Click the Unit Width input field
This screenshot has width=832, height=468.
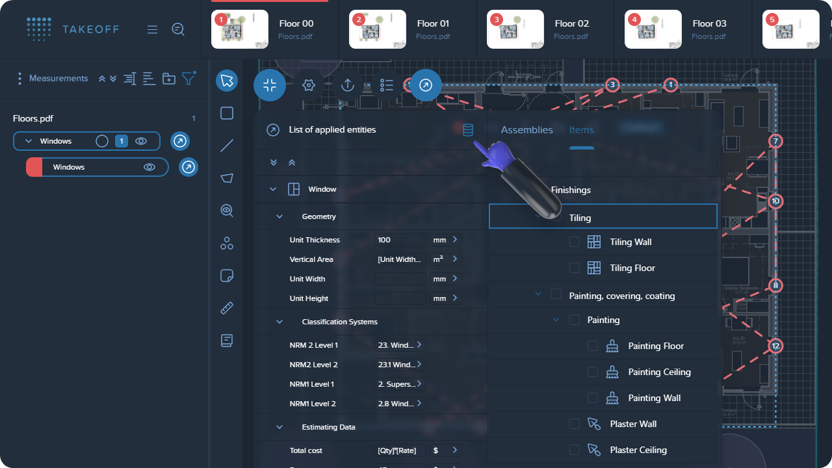point(400,279)
